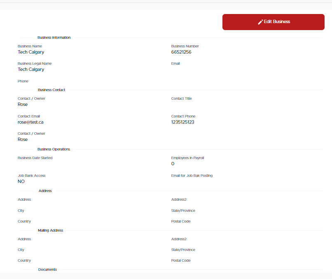Click the contact email rose@test.ca

(x=30, y=122)
